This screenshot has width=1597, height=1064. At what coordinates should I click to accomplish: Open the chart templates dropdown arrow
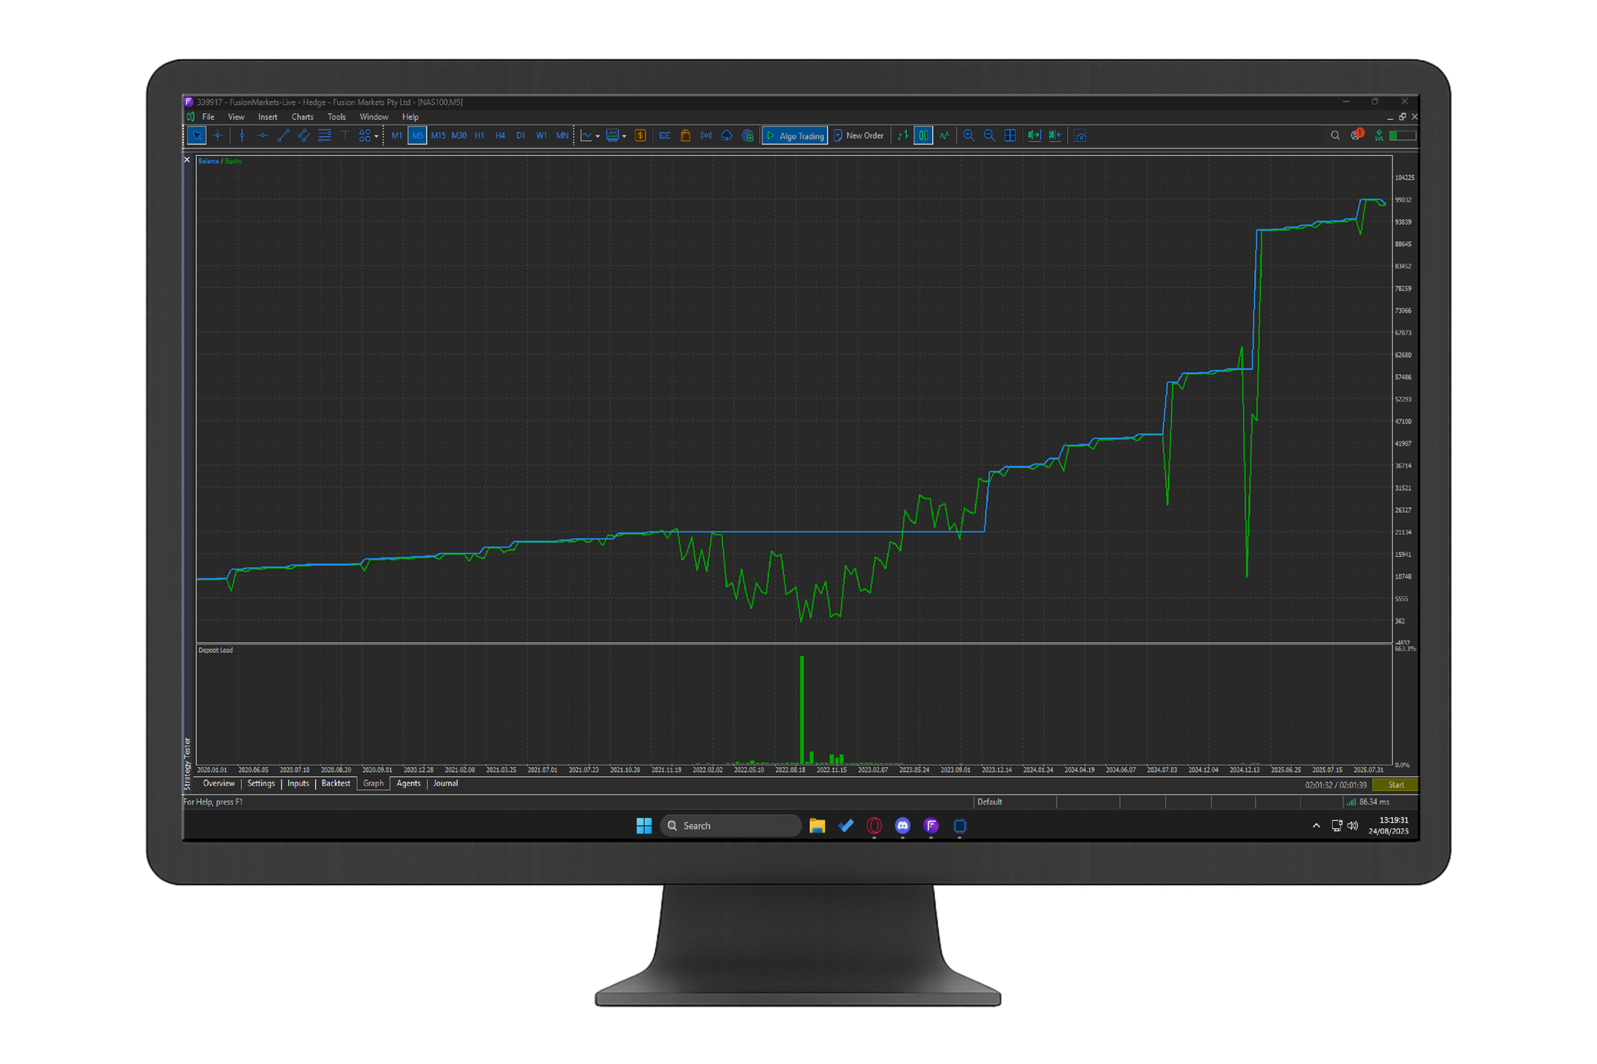(625, 136)
